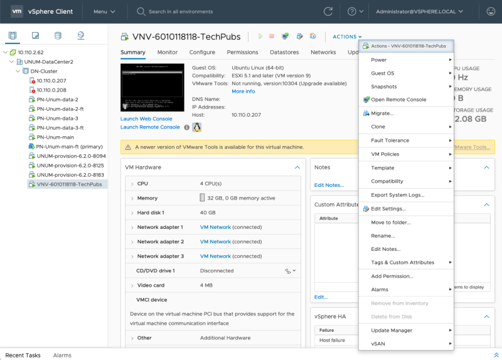This screenshot has width=502, height=360.
Task: Open the Administrator@VSPHERE.LOCAL user dropdown
Action: [419, 11]
